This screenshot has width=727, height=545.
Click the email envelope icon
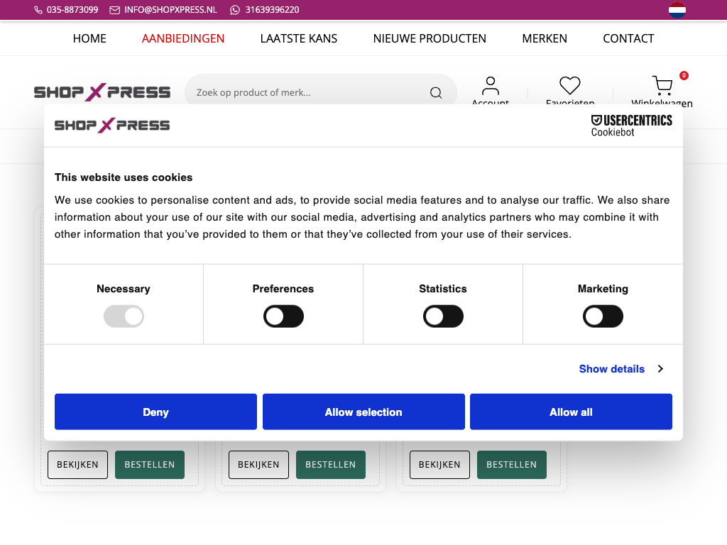tap(115, 10)
